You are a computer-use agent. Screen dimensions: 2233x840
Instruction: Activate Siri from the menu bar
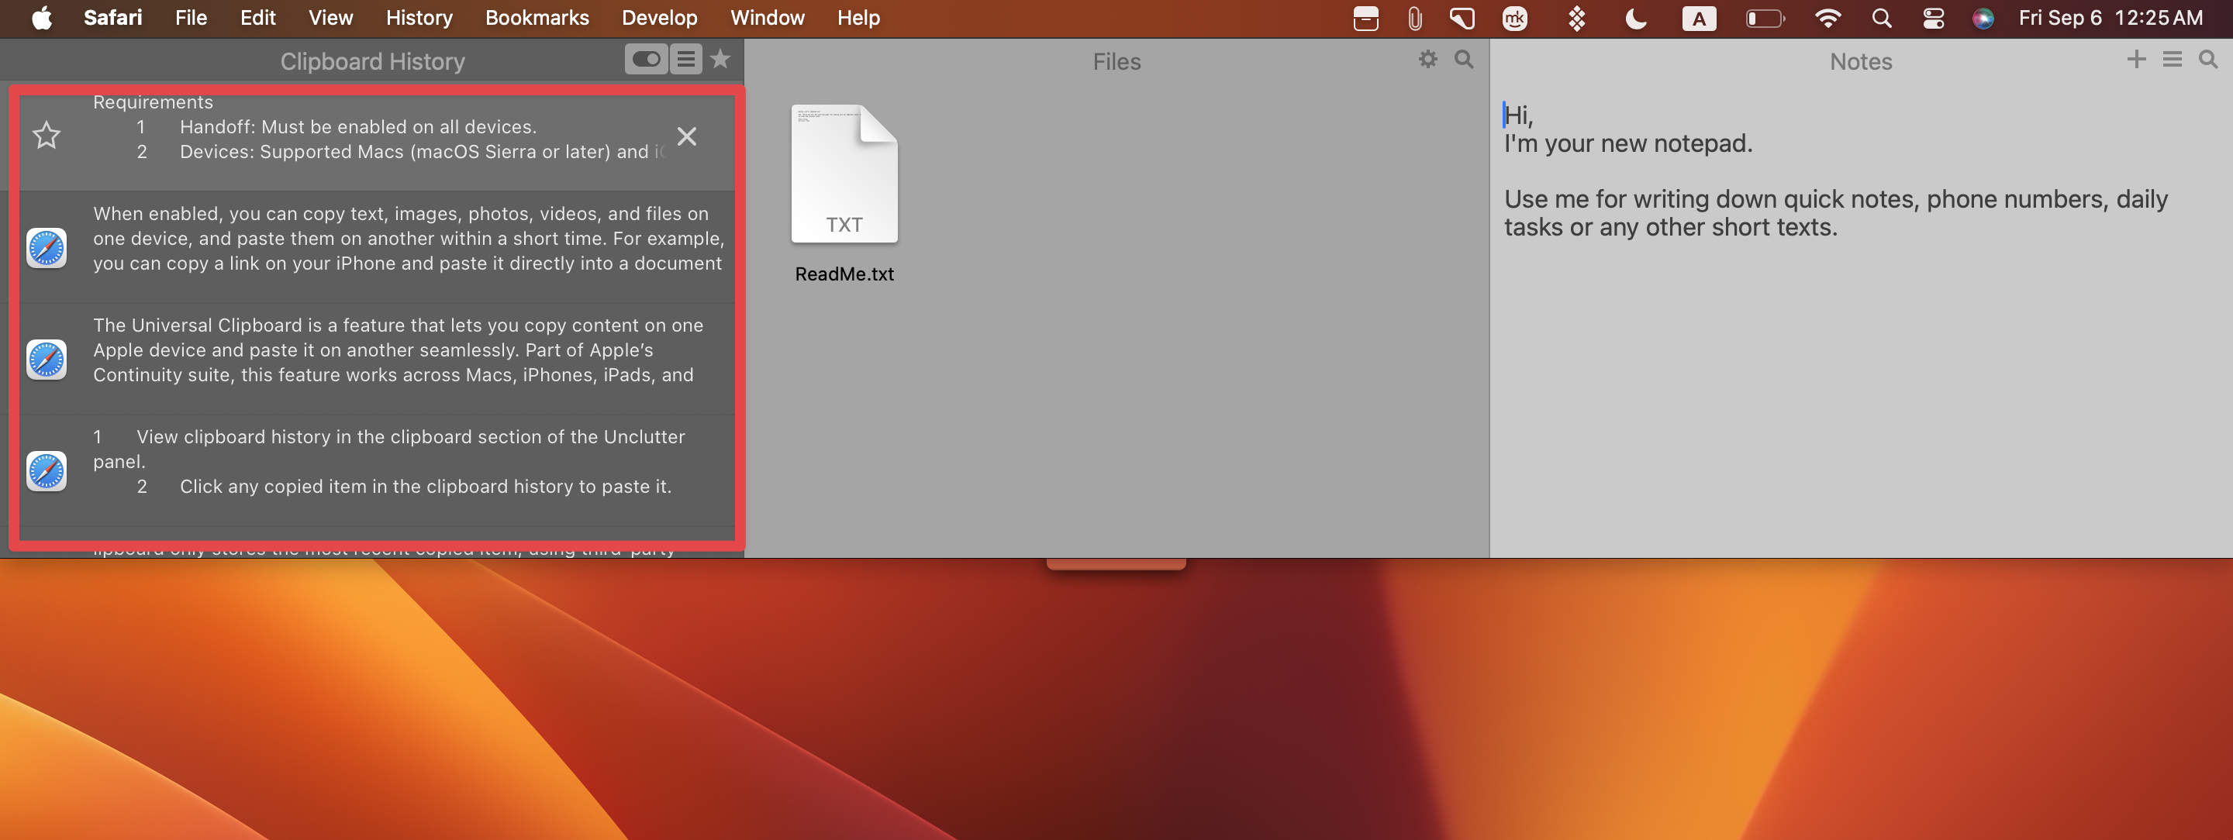[1983, 17]
